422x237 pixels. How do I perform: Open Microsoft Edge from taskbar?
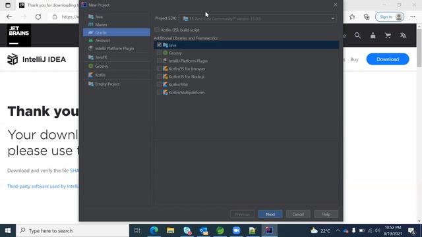pos(154,230)
